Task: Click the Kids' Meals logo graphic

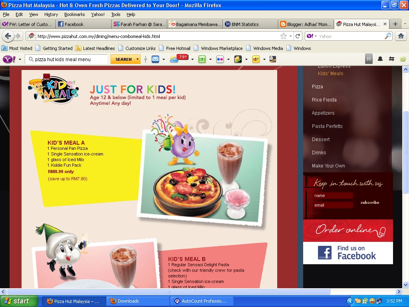Action: point(54,89)
